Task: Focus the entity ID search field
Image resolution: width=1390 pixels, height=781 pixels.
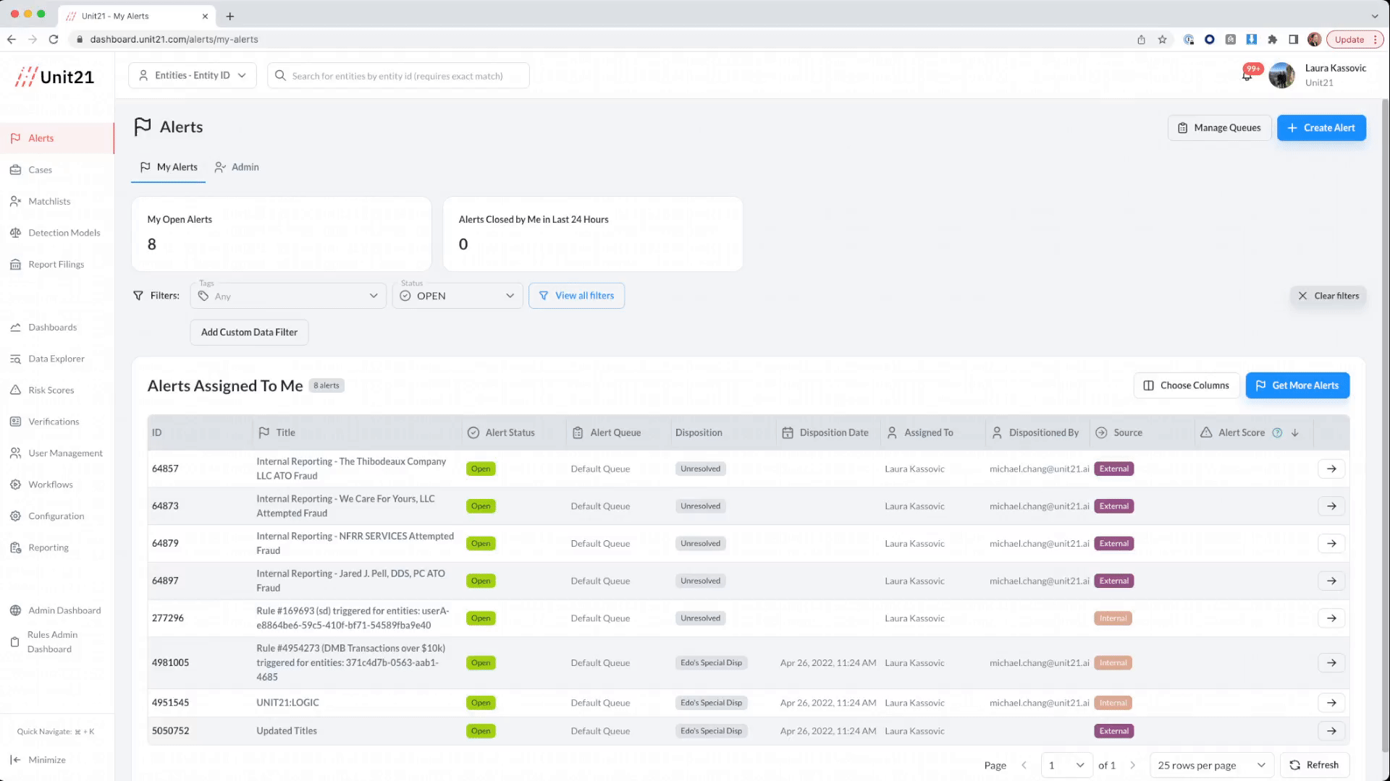Action: tap(398, 75)
